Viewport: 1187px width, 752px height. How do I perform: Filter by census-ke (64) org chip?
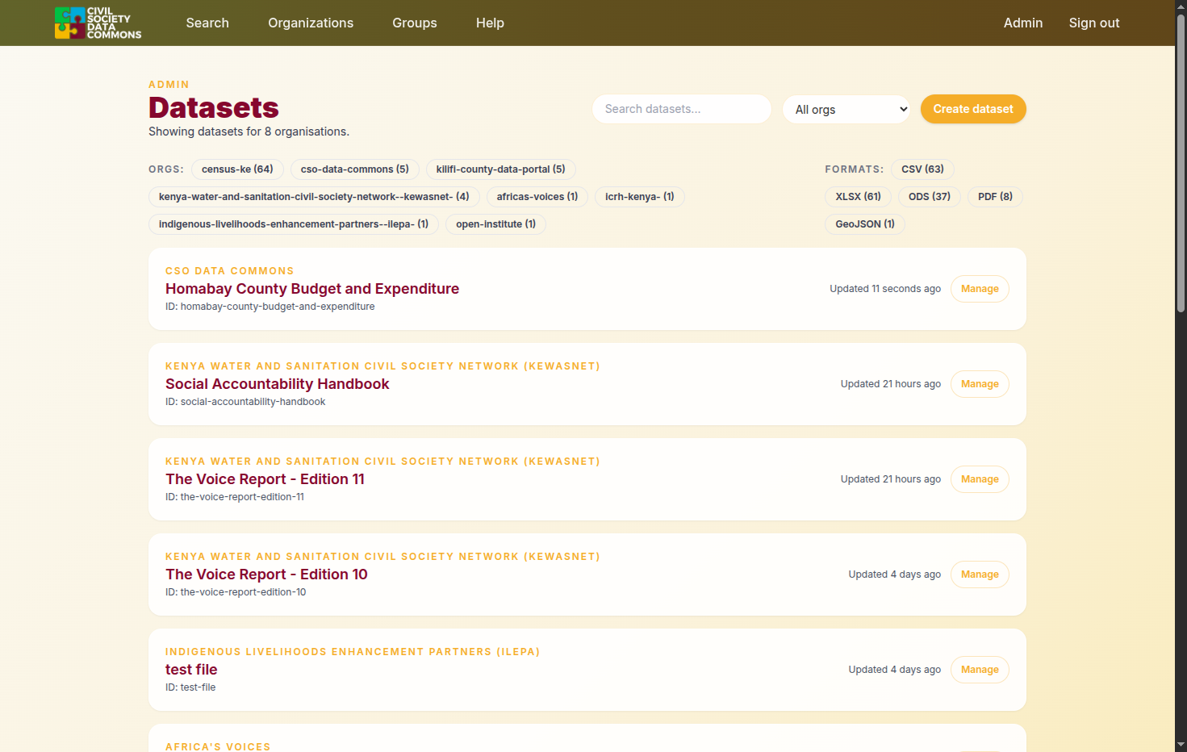(x=237, y=169)
